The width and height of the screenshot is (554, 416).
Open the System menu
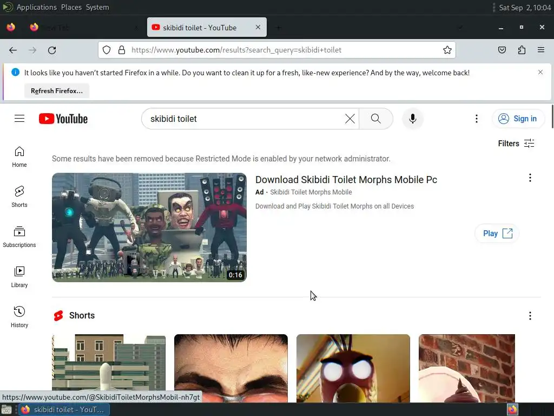97,7
